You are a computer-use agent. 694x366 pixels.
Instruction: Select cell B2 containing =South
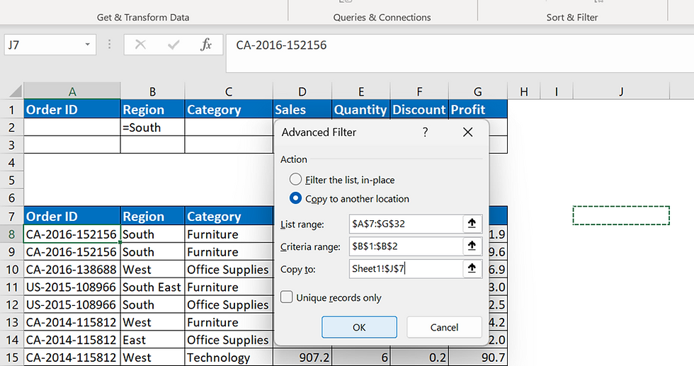152,127
